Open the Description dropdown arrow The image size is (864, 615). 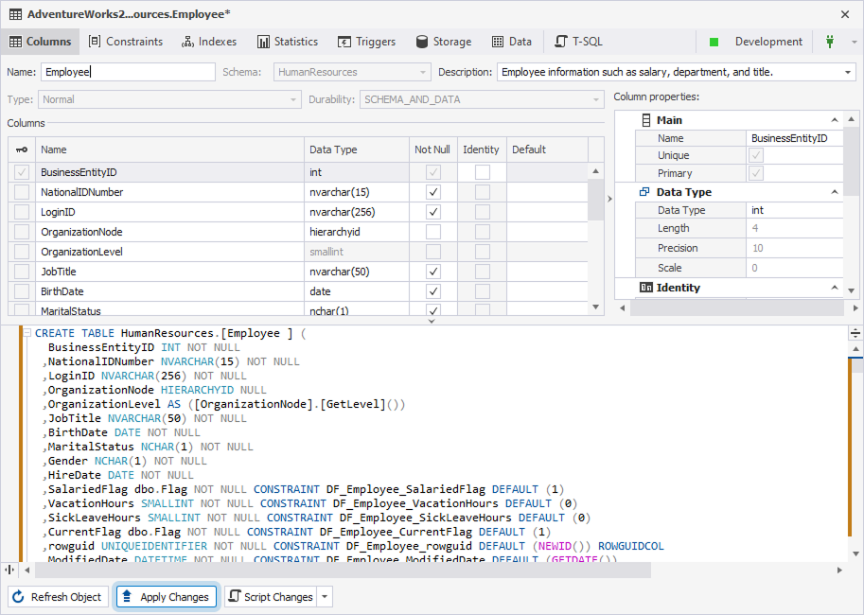pos(848,72)
